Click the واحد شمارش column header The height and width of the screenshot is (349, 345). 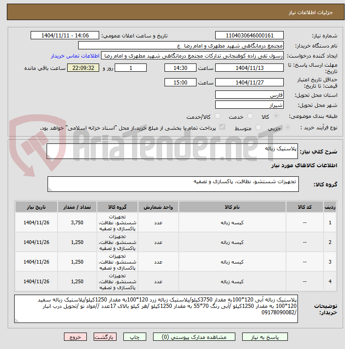158,207
